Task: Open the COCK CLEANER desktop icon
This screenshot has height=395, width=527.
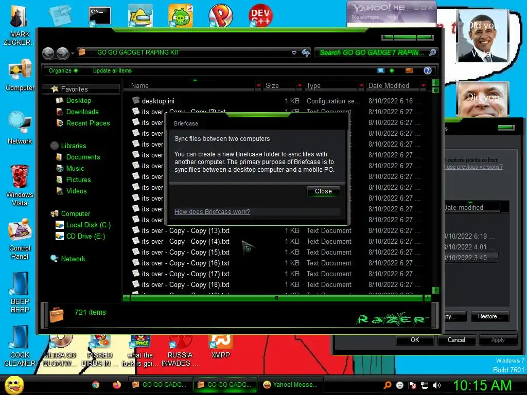Action: [x=20, y=346]
